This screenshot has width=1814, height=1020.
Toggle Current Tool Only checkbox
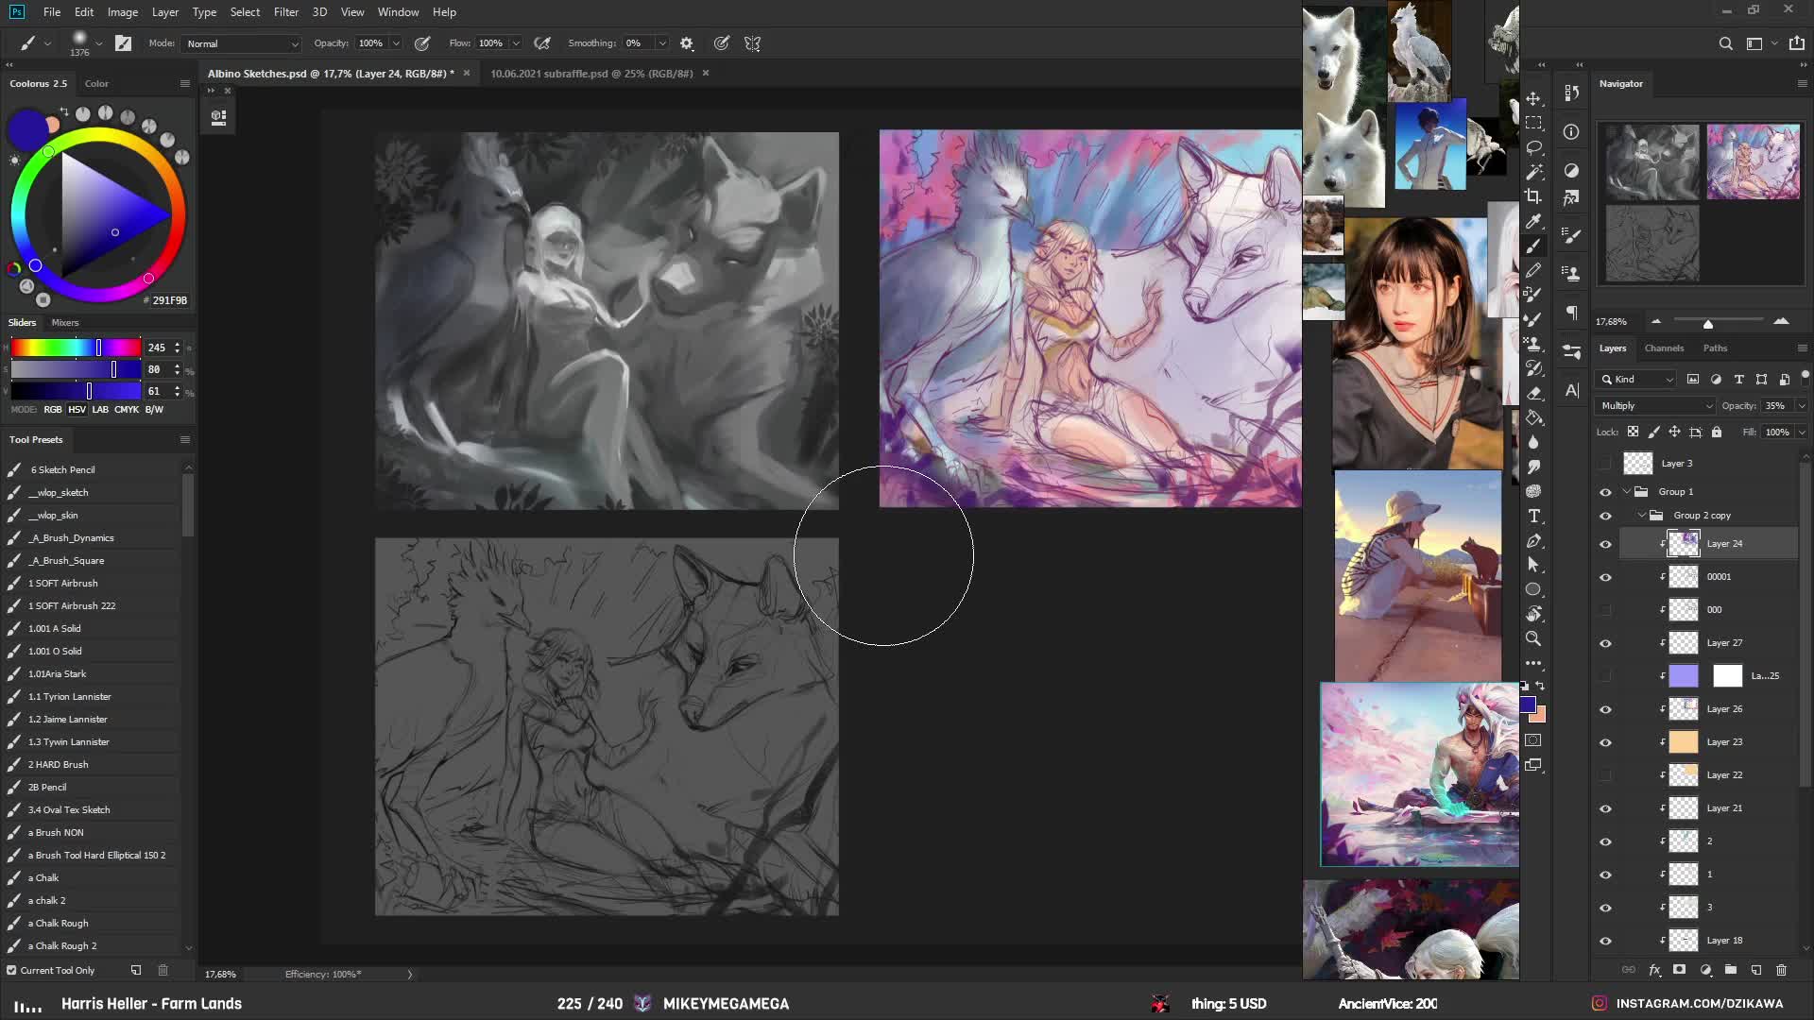tap(11, 970)
